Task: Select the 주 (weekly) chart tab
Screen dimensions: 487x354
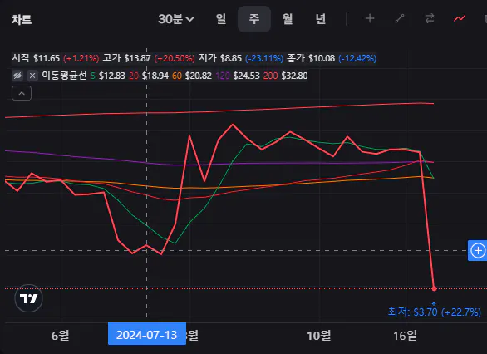Action: (x=254, y=19)
